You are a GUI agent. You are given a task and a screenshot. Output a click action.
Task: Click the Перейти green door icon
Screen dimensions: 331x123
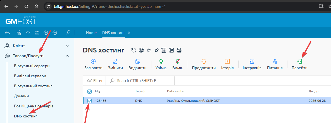point(299,61)
